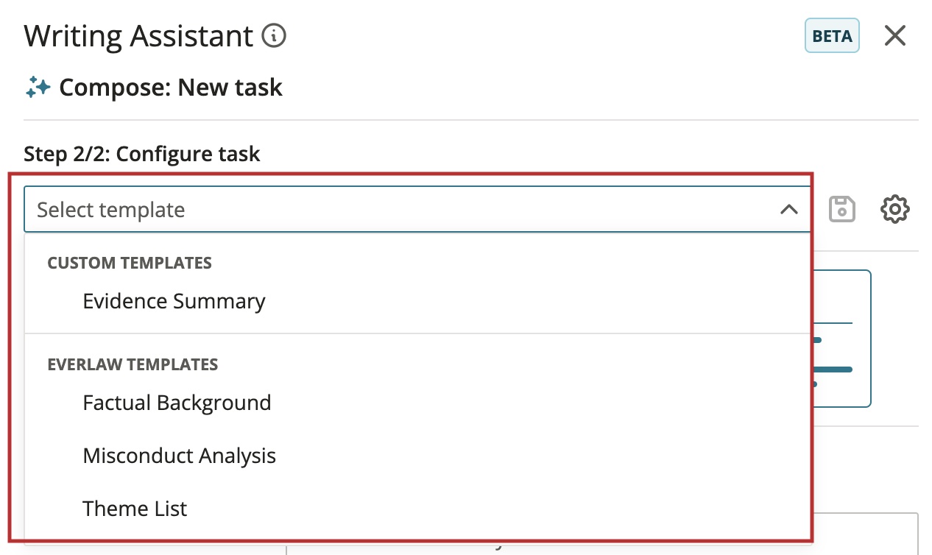This screenshot has width=932, height=555.
Task: Click the Everlaw Templates section header
Action: (133, 364)
